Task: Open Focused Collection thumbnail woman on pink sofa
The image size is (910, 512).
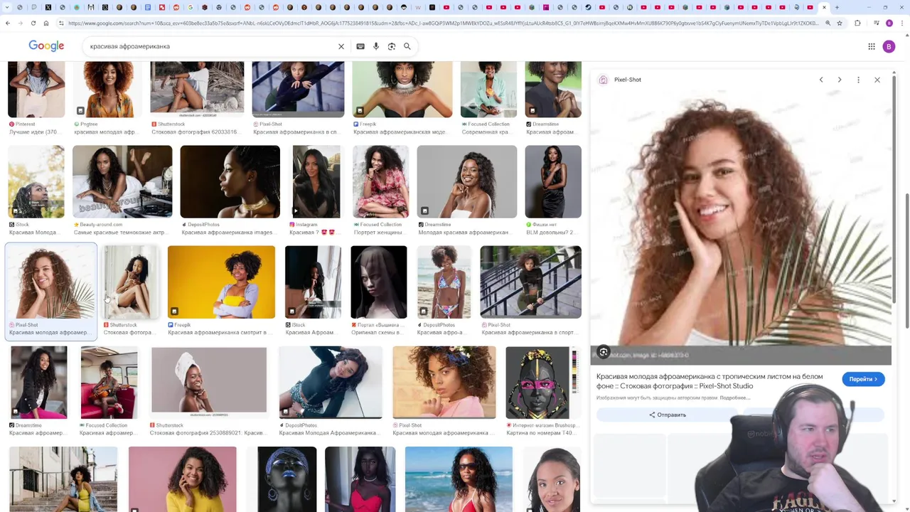Action: pyautogui.click(x=109, y=383)
